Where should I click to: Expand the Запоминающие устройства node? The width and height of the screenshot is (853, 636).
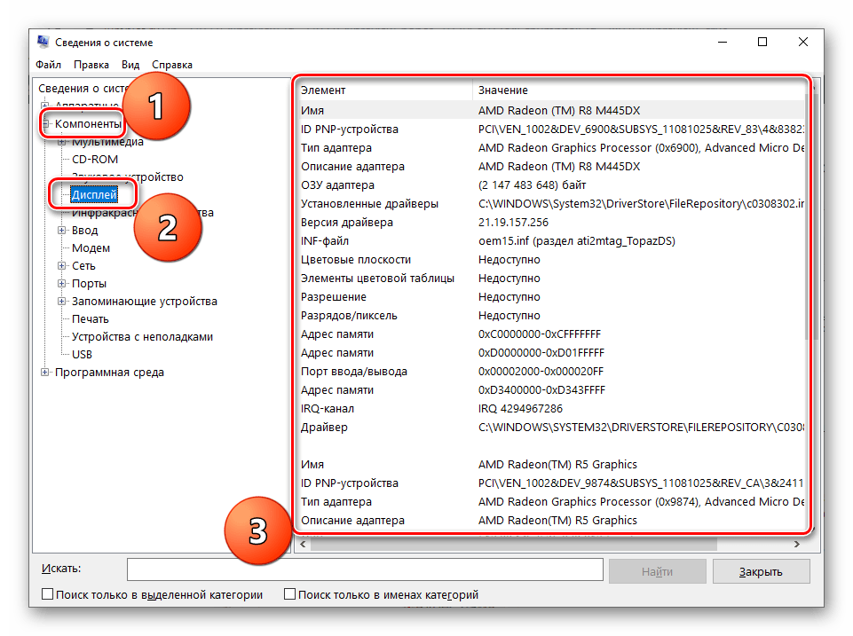(62, 302)
